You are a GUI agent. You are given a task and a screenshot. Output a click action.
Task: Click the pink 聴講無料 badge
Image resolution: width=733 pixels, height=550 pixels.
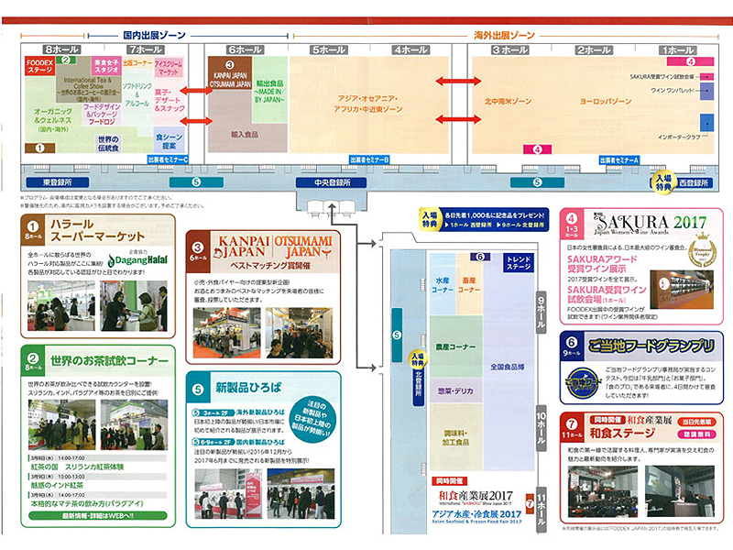[696, 434]
